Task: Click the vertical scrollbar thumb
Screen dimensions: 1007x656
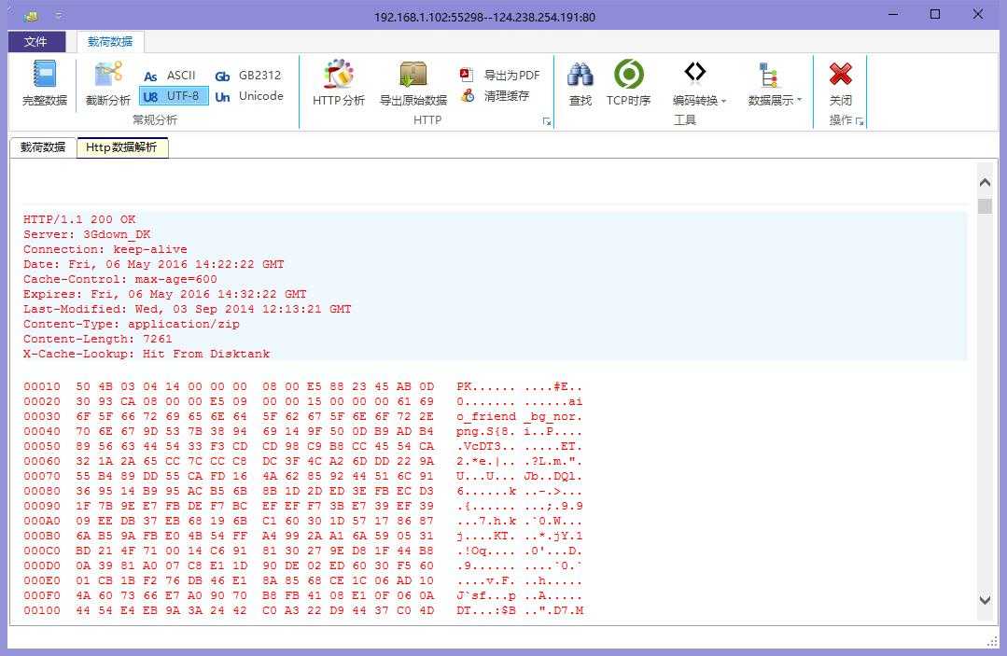Action: coord(985,206)
